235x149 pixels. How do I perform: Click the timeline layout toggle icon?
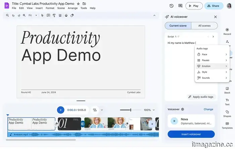pyautogui.click(x=95, y=110)
